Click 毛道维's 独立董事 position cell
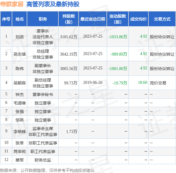This screenshot has height=173, width=176. tap(43, 103)
